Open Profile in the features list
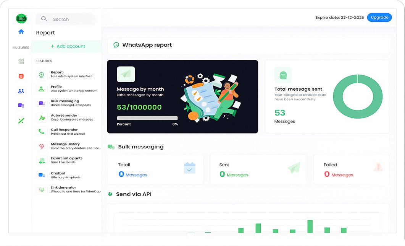Viewport: 405px width, 246px height. 56,87
